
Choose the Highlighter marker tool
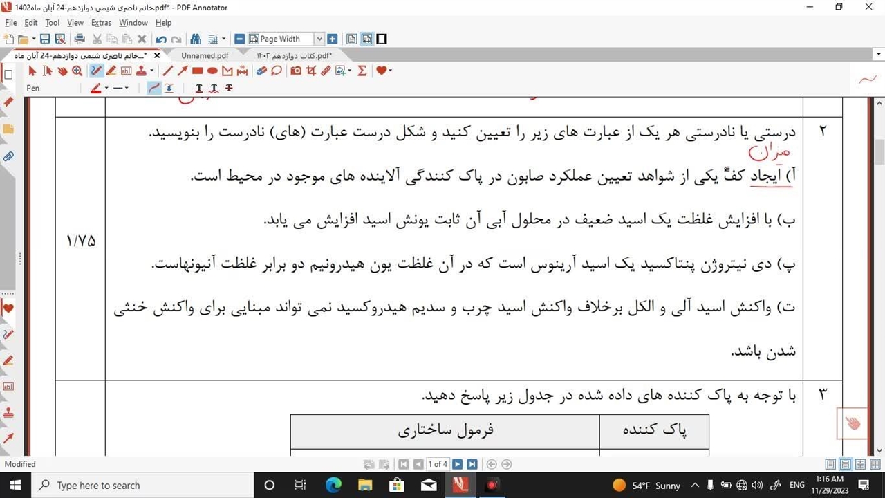point(111,71)
